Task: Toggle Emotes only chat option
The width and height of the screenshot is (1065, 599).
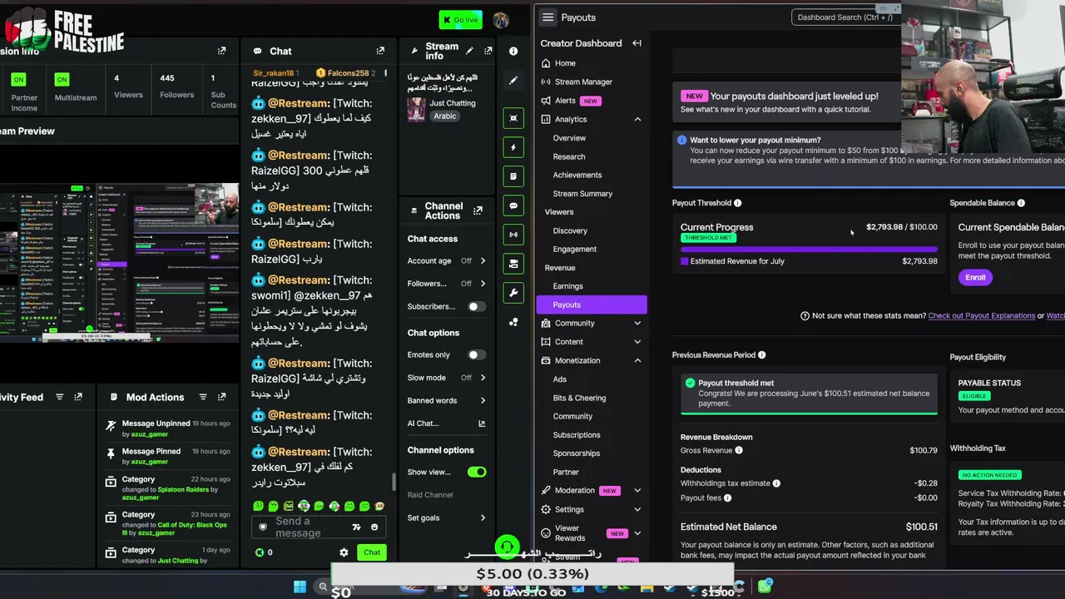Action: click(x=476, y=354)
